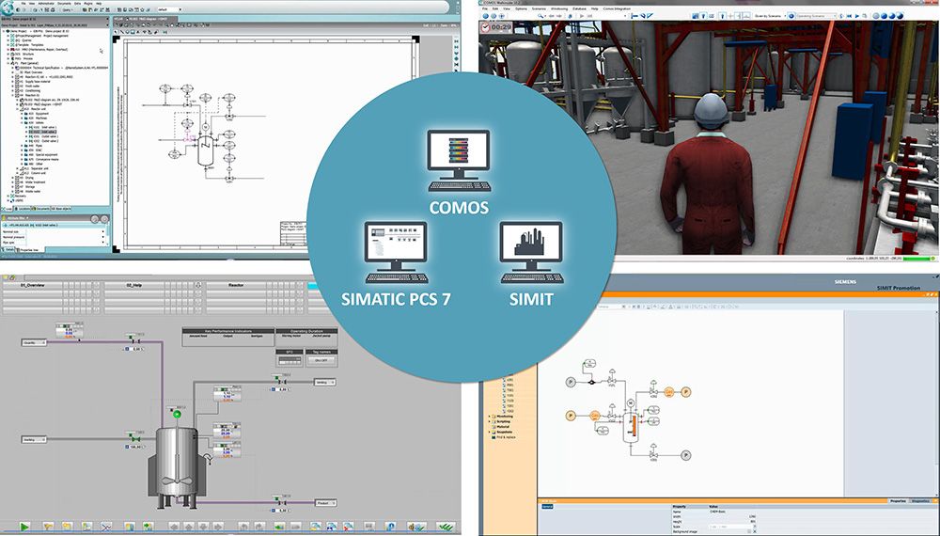Collapse the Reactor unit node in COMOS tree
Viewport: 940px width, 536px height.
(x=17, y=109)
